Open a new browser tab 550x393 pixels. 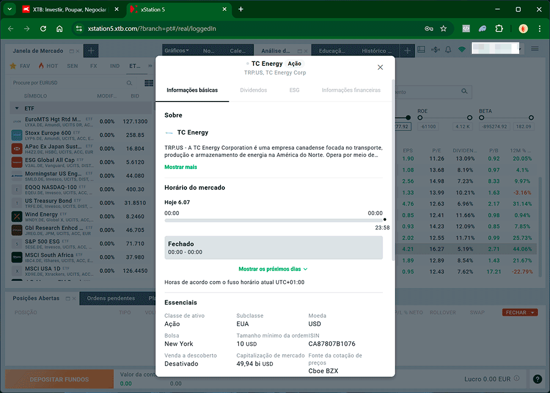click(x=241, y=9)
